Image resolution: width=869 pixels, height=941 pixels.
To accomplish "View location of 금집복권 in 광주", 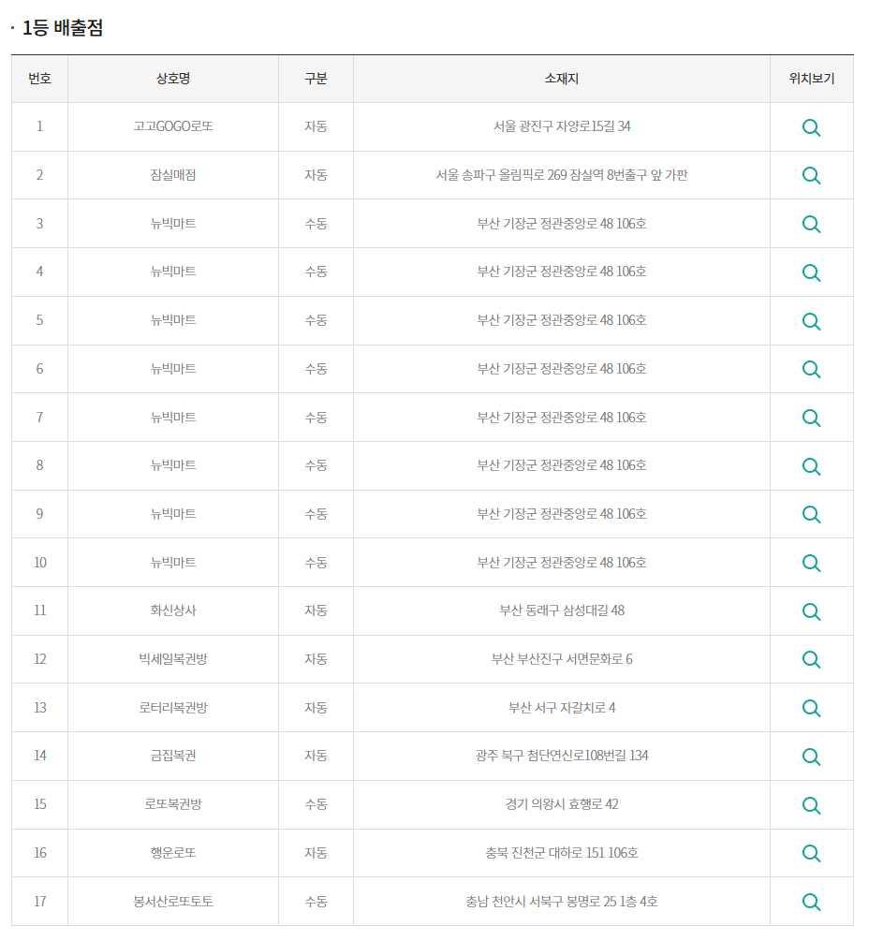I will coord(811,757).
